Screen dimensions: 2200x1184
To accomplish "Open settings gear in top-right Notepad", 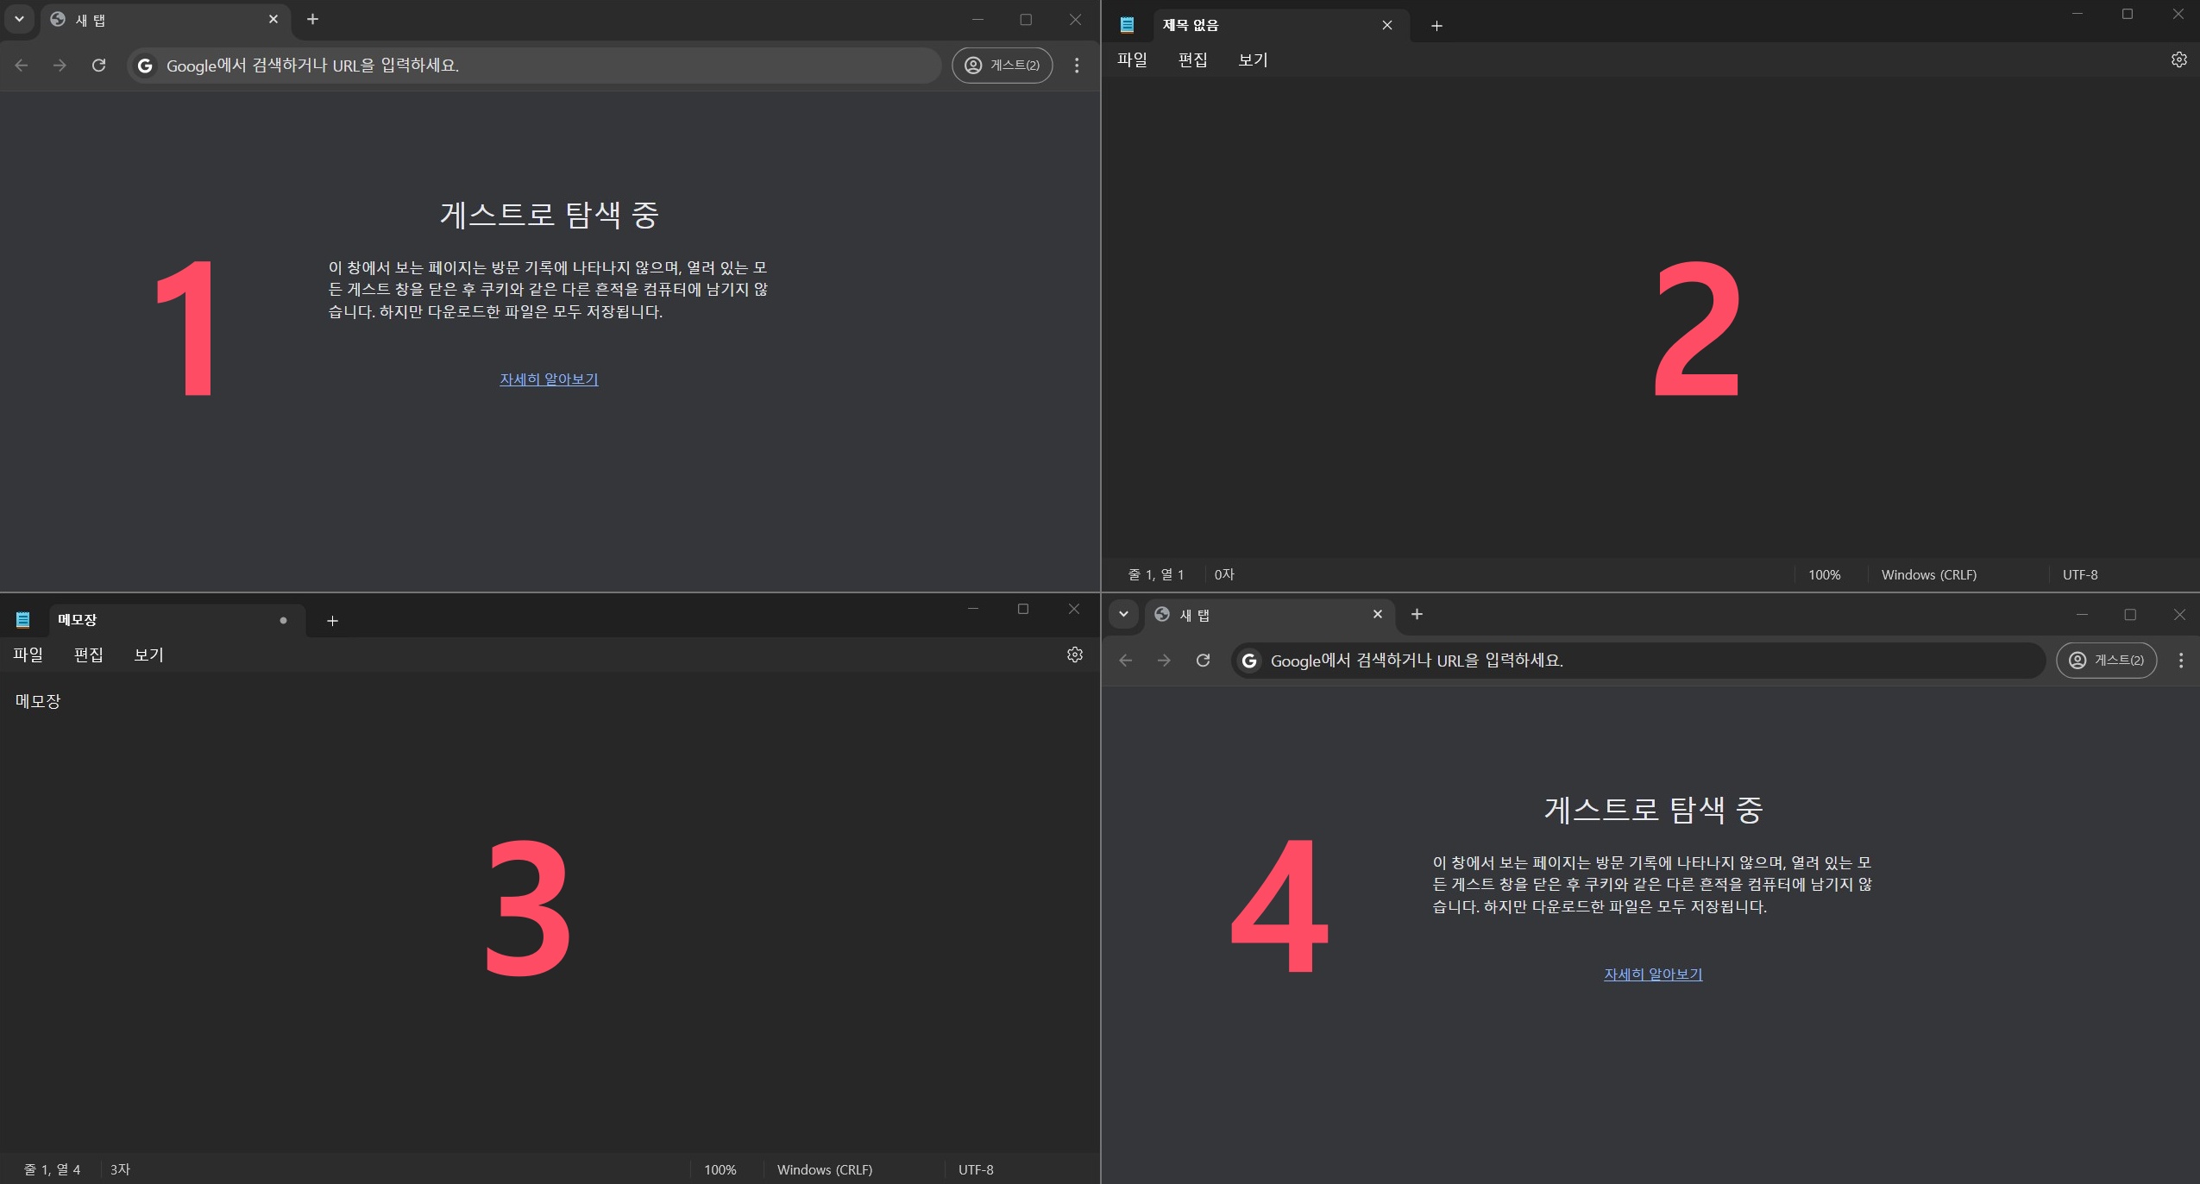I will pos(2178,60).
